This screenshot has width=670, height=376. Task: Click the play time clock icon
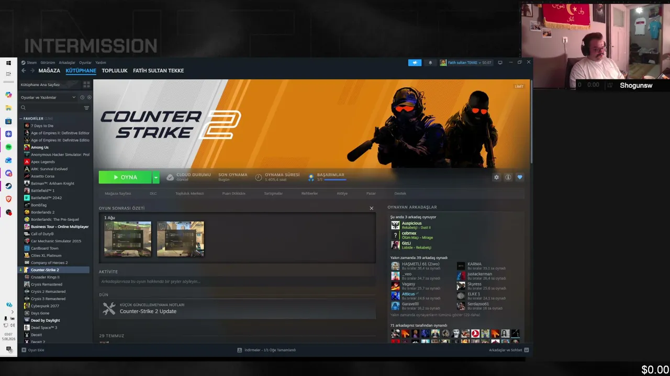tap(259, 178)
